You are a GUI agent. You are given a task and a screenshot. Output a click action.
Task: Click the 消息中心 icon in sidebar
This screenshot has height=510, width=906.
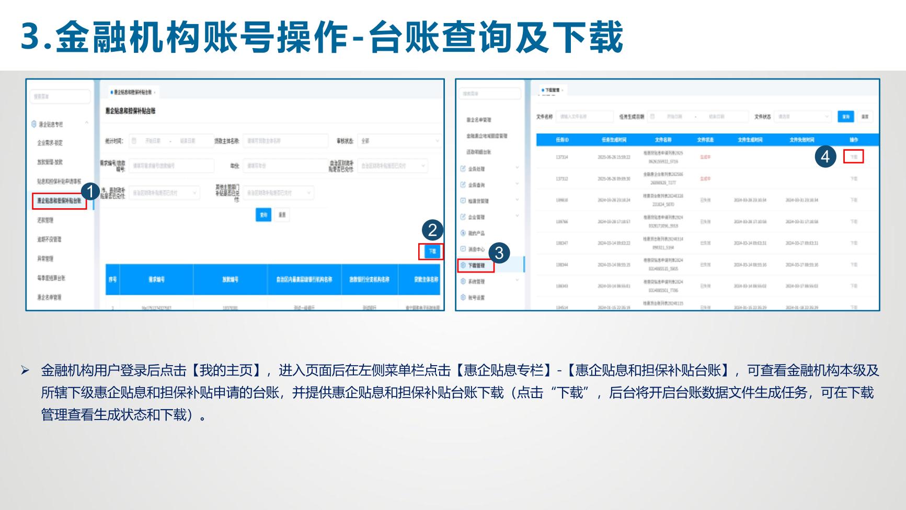(463, 249)
